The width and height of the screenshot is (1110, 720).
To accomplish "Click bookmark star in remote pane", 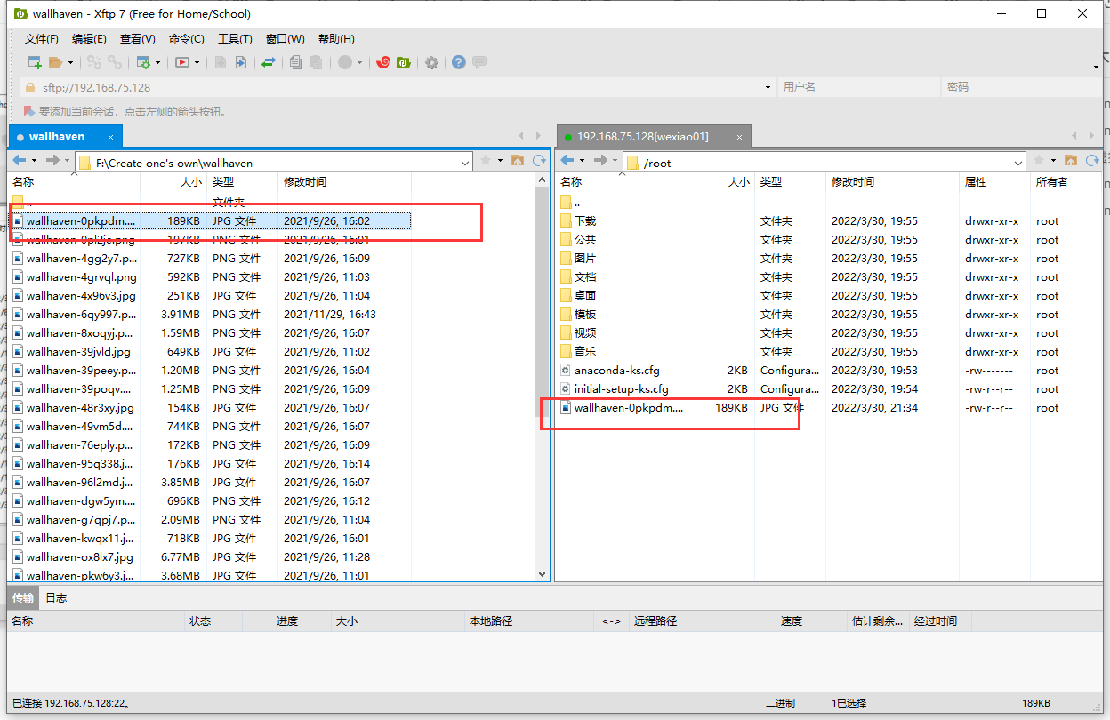I will pos(1039,161).
